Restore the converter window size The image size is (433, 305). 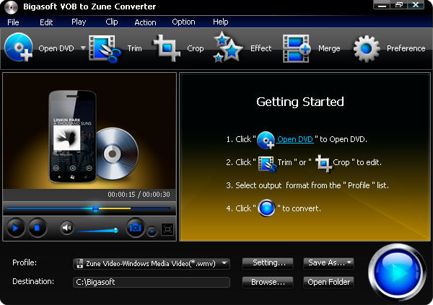[x=399, y=5]
